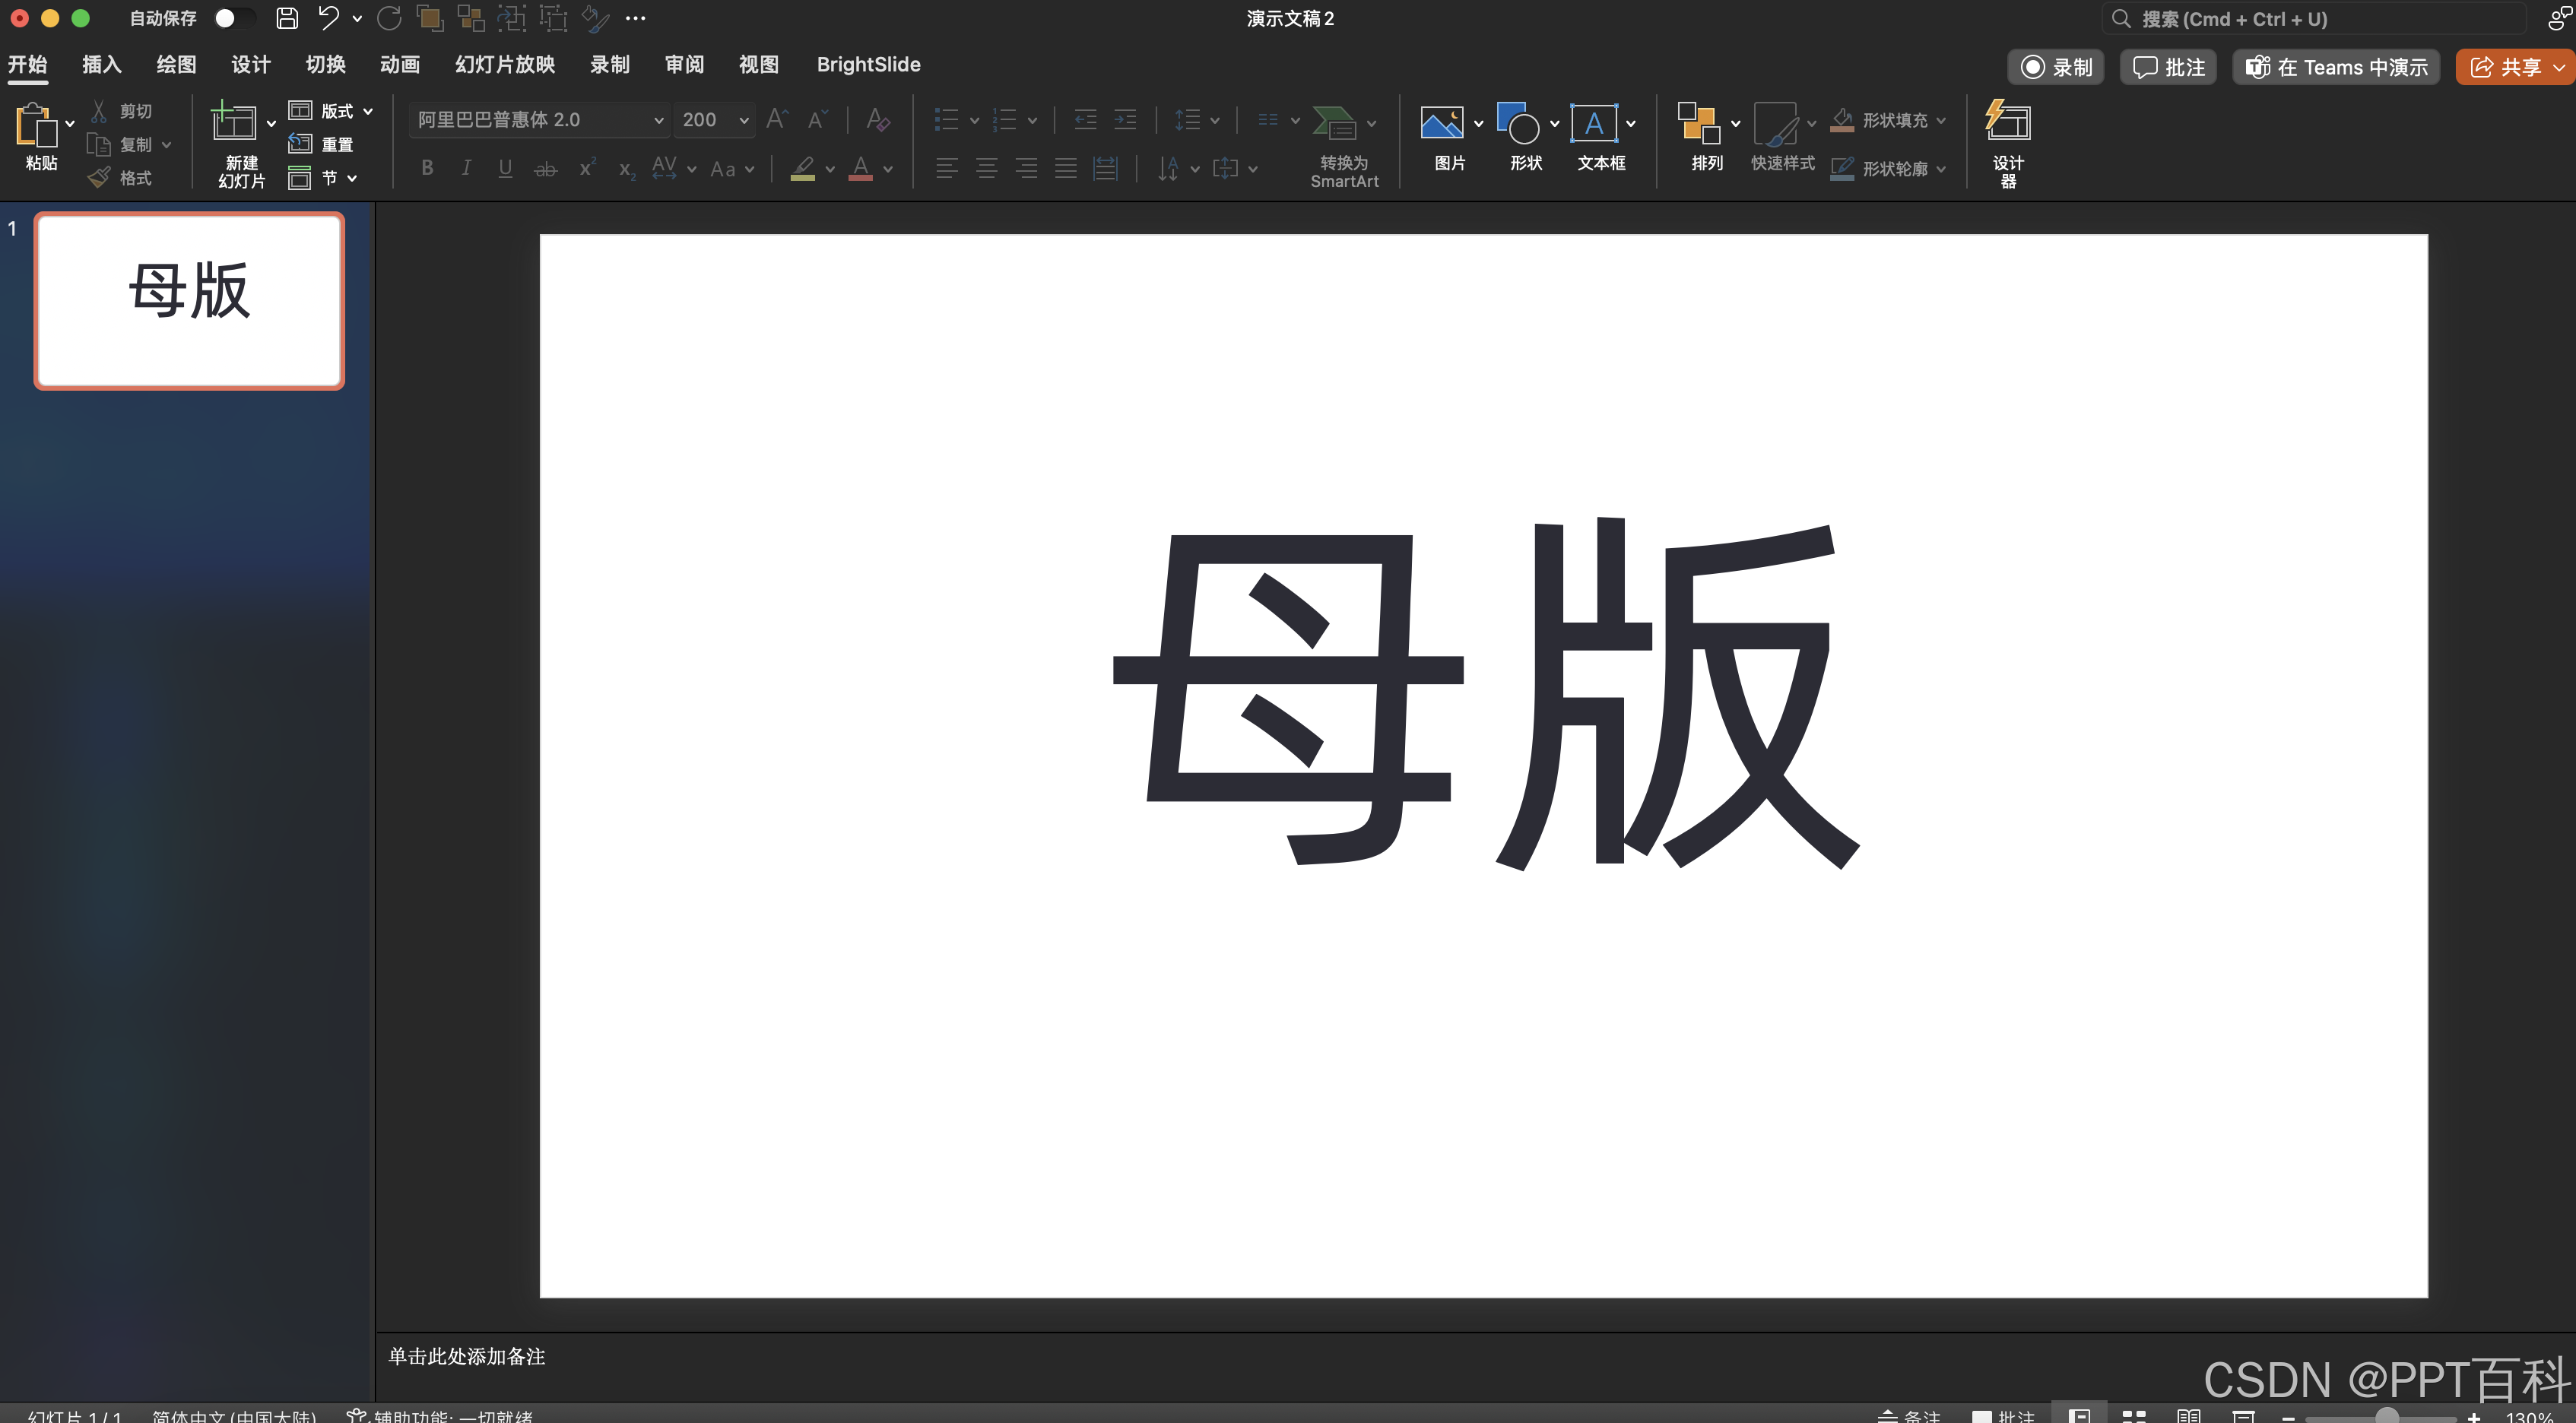Viewport: 2576px width, 1423px height.
Task: Toggle bold formatting
Action: [427, 168]
